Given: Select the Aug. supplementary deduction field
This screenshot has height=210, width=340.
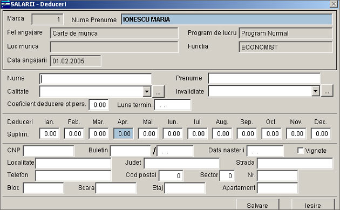Looking at the screenshot, I should coord(222,133).
